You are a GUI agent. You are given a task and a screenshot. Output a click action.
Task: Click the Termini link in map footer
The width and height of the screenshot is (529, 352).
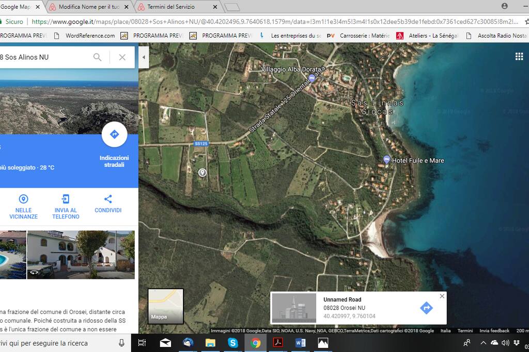pyautogui.click(x=465, y=331)
